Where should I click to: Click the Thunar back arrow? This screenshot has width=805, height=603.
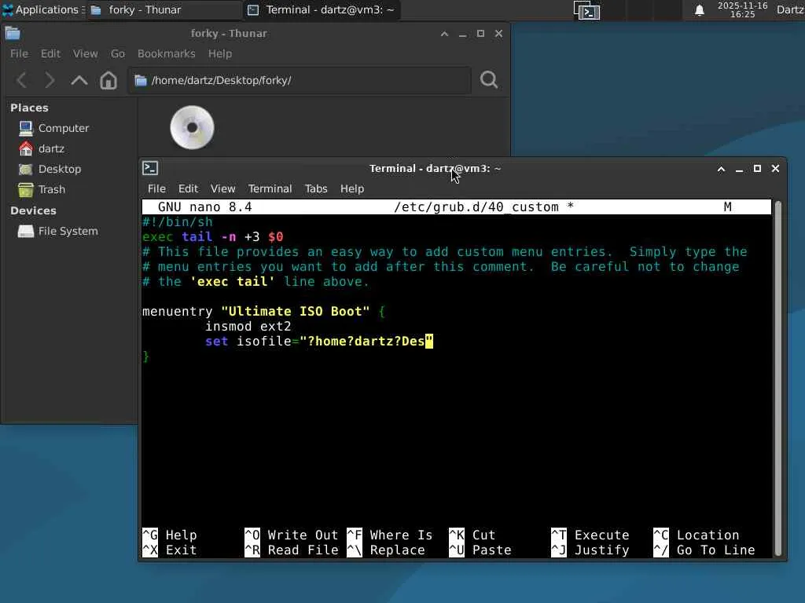pos(22,81)
